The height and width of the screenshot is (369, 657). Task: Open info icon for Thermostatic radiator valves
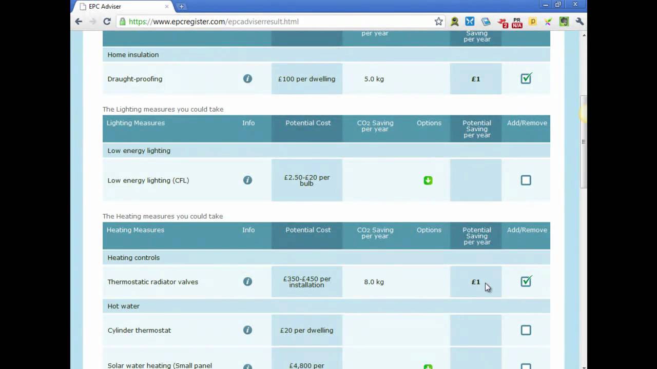[247, 282]
